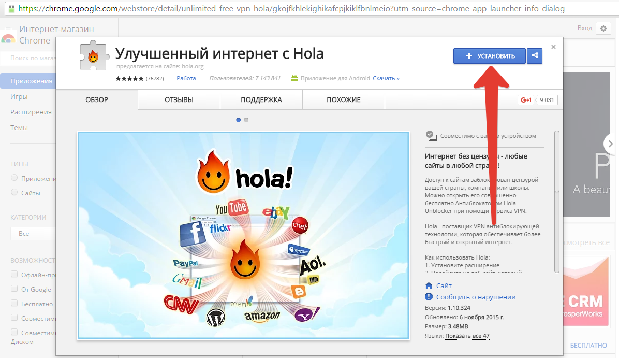Expand languages via Показать все 47
The width and height of the screenshot is (619, 358).
click(x=467, y=336)
